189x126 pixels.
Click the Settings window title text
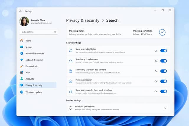(28, 11)
